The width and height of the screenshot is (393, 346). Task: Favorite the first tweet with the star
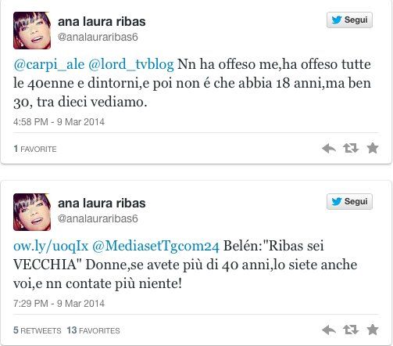click(x=373, y=148)
